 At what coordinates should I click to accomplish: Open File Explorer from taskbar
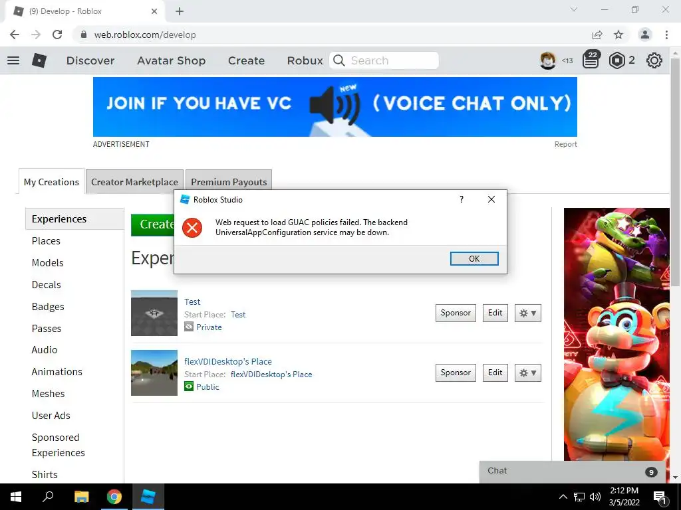81,497
